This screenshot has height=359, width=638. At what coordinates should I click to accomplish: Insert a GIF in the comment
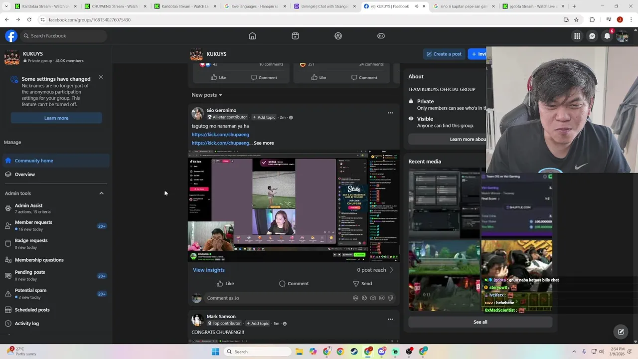point(382,298)
